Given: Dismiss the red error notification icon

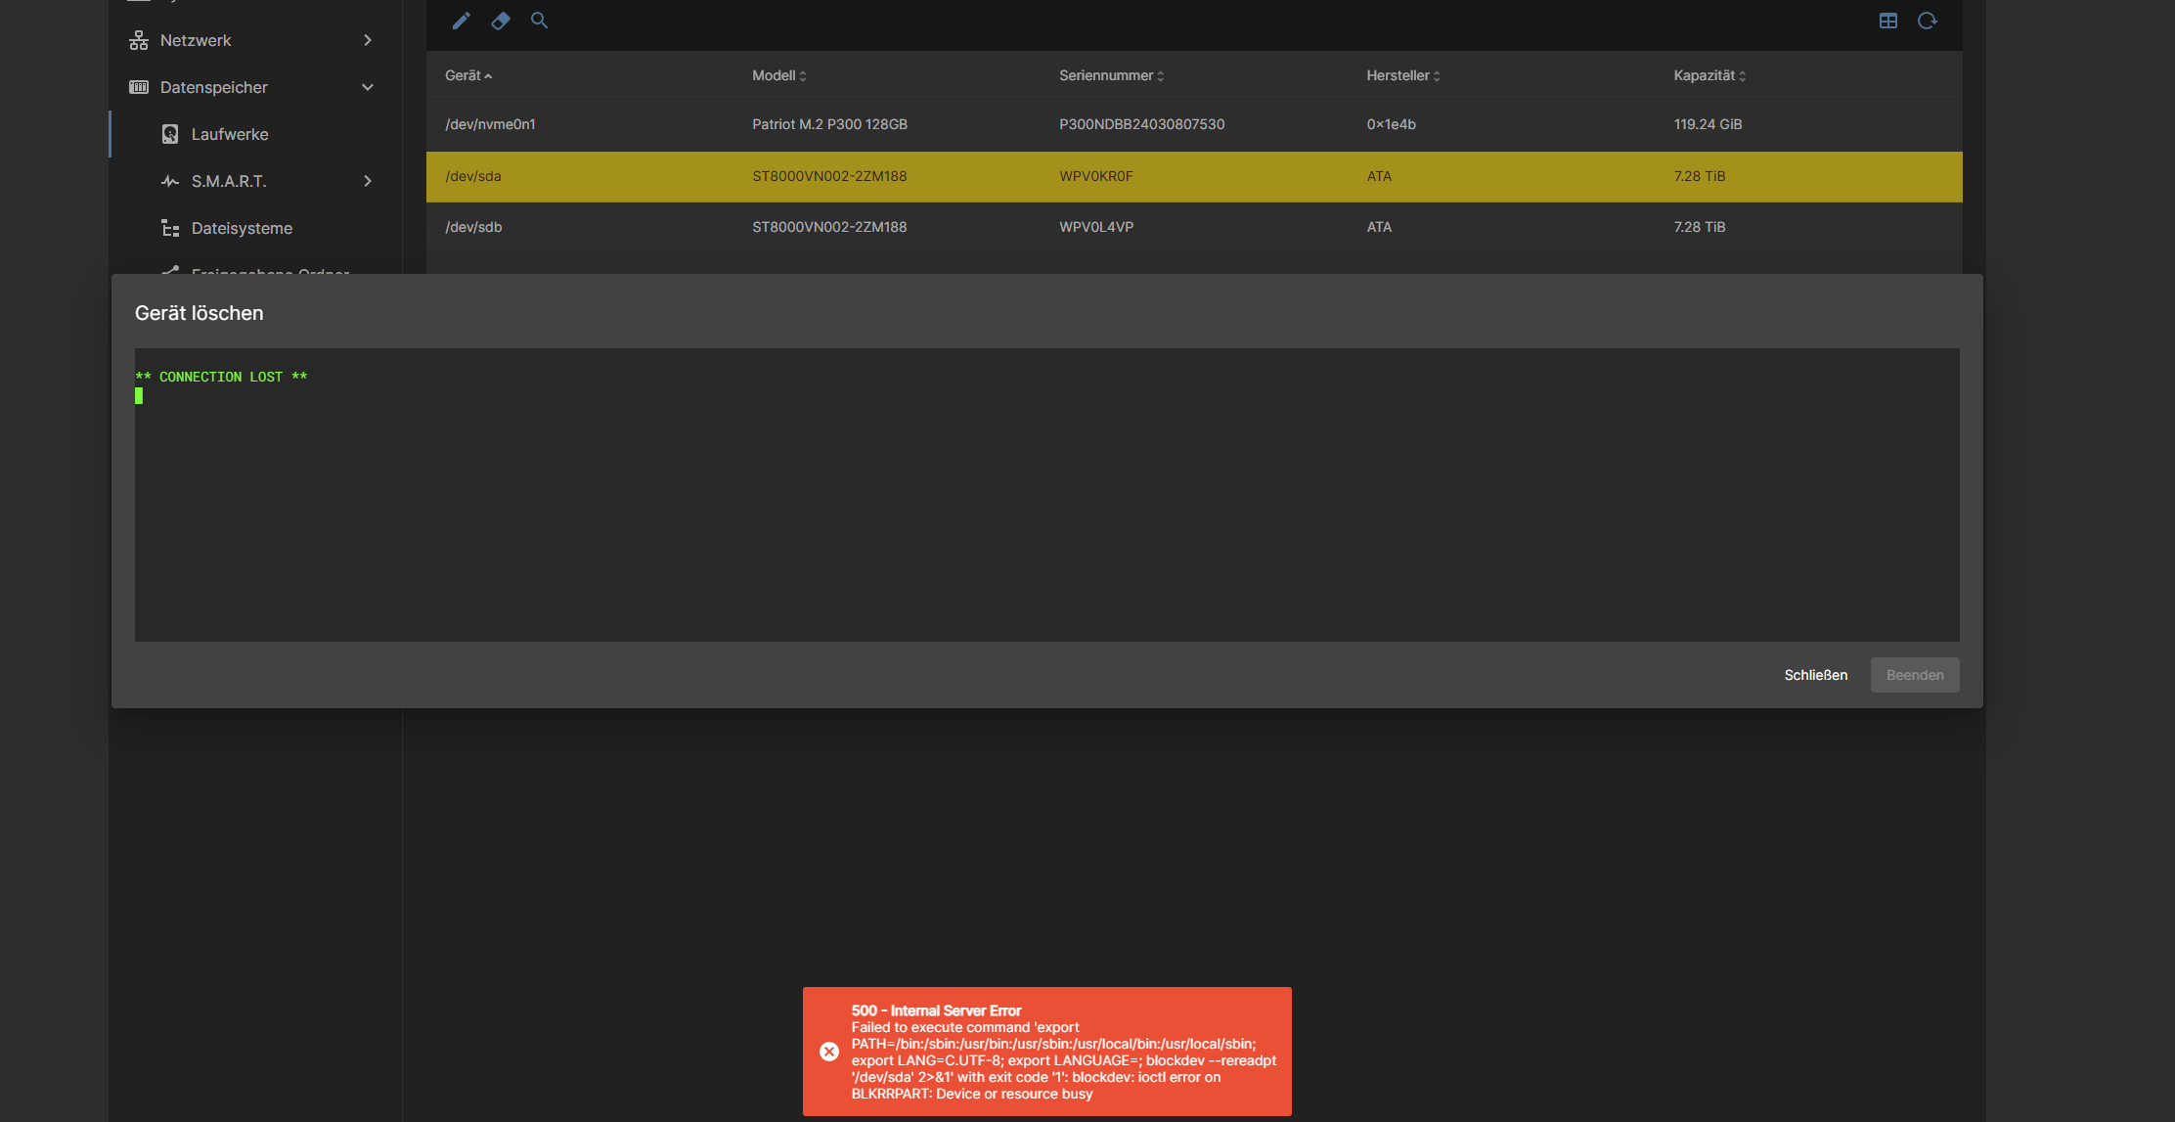Looking at the screenshot, I should (829, 1052).
